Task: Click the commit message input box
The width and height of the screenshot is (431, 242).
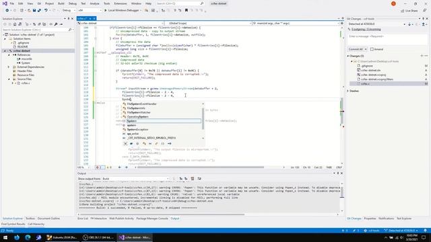Action: [387, 39]
